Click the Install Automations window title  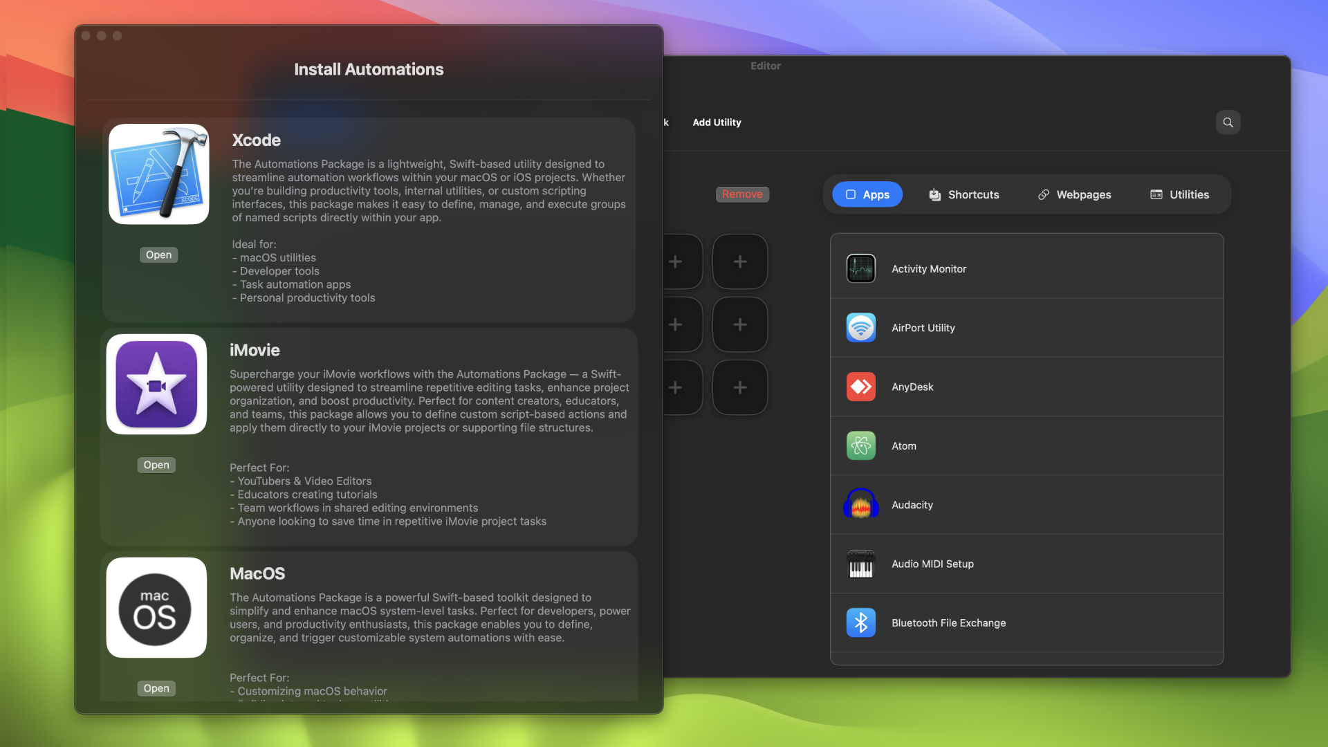(x=369, y=69)
